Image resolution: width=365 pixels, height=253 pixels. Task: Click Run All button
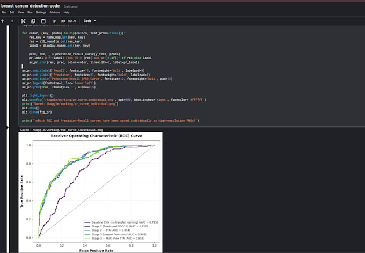point(69,21)
